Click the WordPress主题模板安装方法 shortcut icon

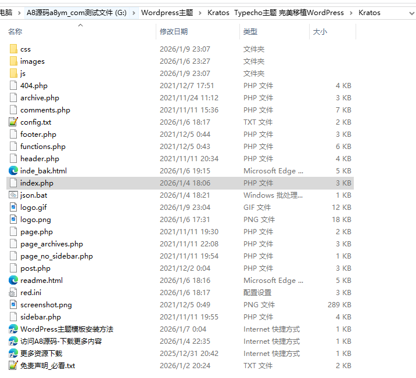pyautogui.click(x=13, y=329)
